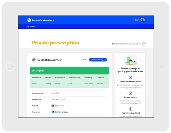
Task: Click the Duration column header
Action: click(101, 77)
